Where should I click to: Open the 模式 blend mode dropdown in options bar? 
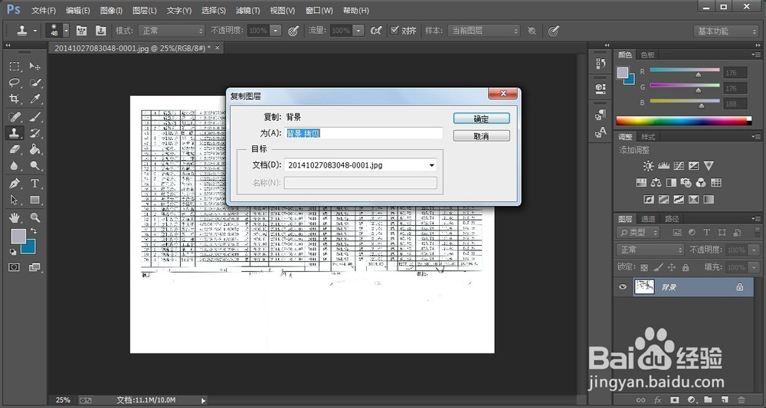(x=171, y=31)
